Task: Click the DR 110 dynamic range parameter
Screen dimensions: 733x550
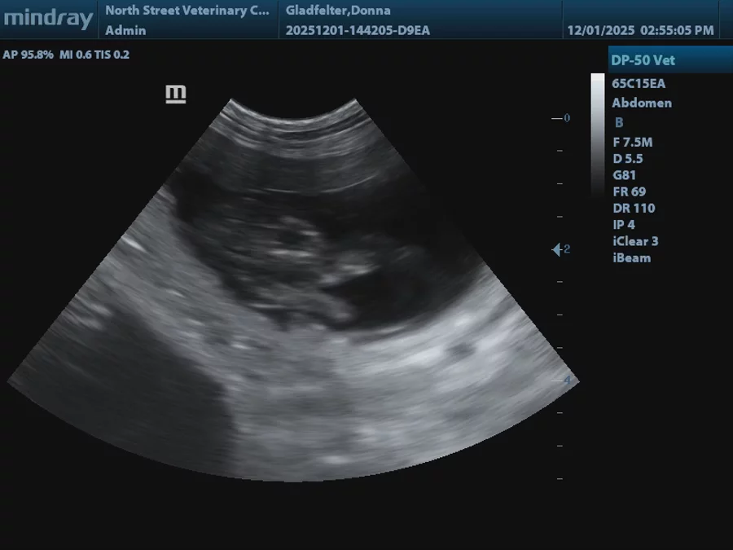Action: (x=634, y=208)
